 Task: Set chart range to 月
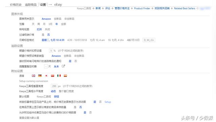pyautogui.click(x=44, y=24)
